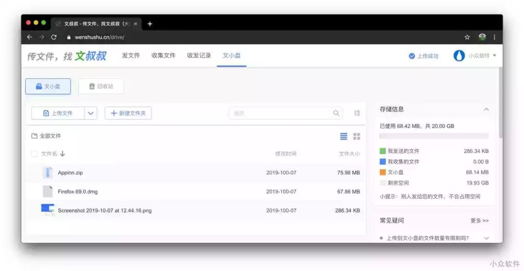The height and width of the screenshot is (271, 524).
Task: Open the sort options icon beside search
Action: [x=357, y=113]
